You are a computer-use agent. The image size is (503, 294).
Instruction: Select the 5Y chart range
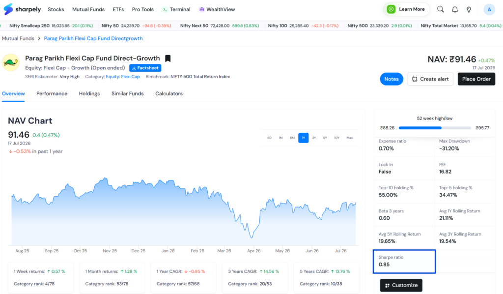coord(325,138)
